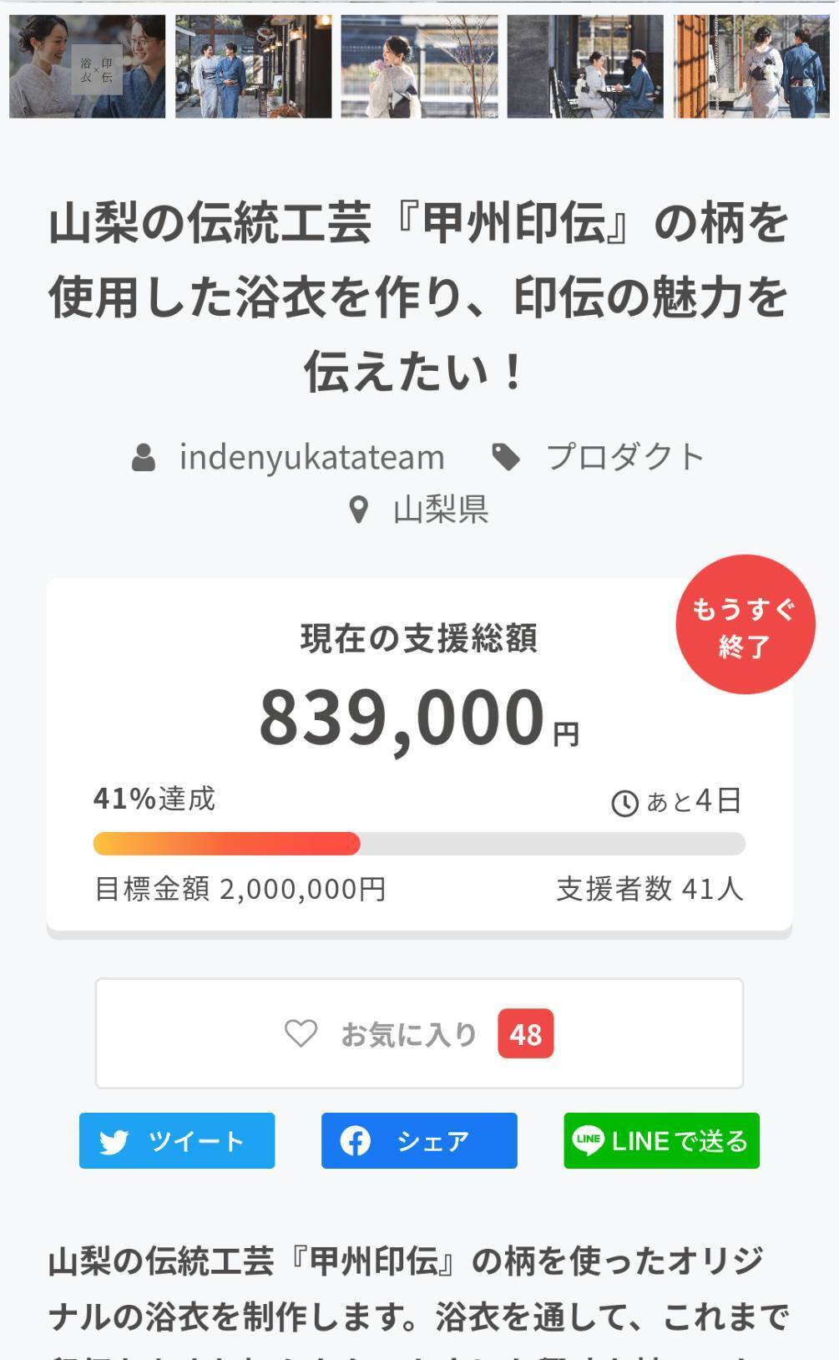Click the location pin icon
Viewport: 839px width, 1360px height.
358,510
